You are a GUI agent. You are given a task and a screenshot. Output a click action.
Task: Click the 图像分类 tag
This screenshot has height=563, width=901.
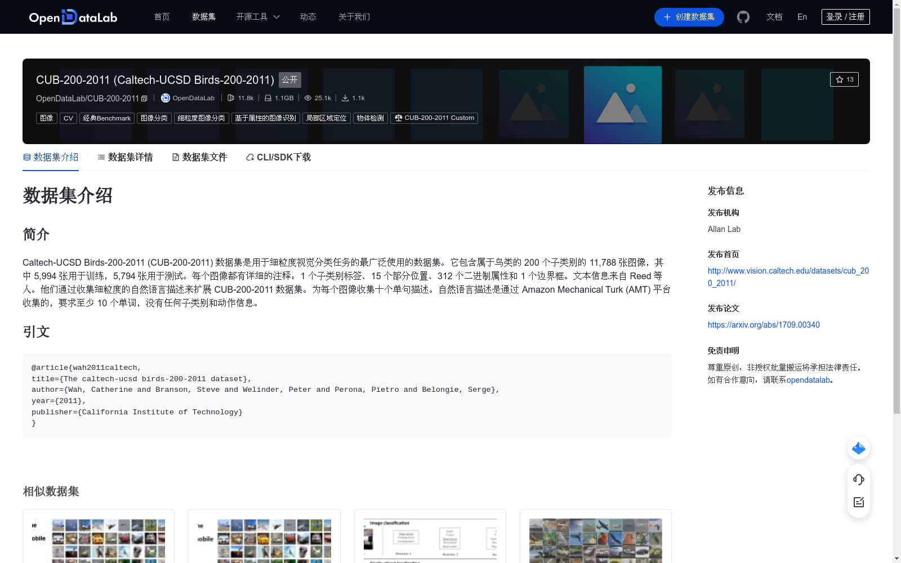point(154,118)
